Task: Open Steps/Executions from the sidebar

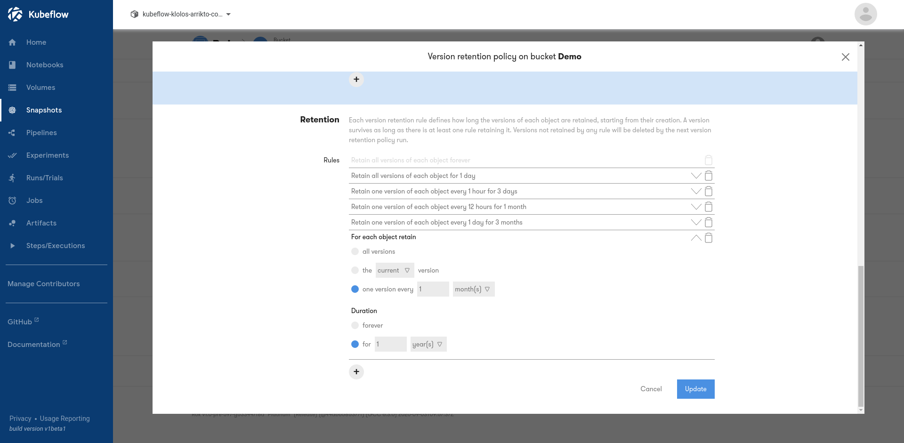Action: click(x=56, y=246)
